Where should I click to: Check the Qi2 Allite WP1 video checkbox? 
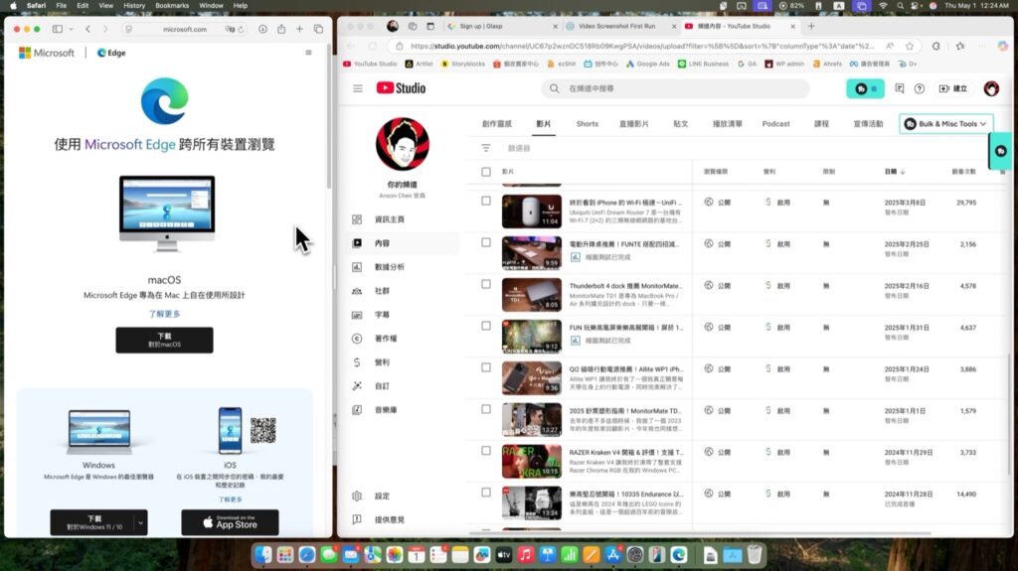click(485, 367)
